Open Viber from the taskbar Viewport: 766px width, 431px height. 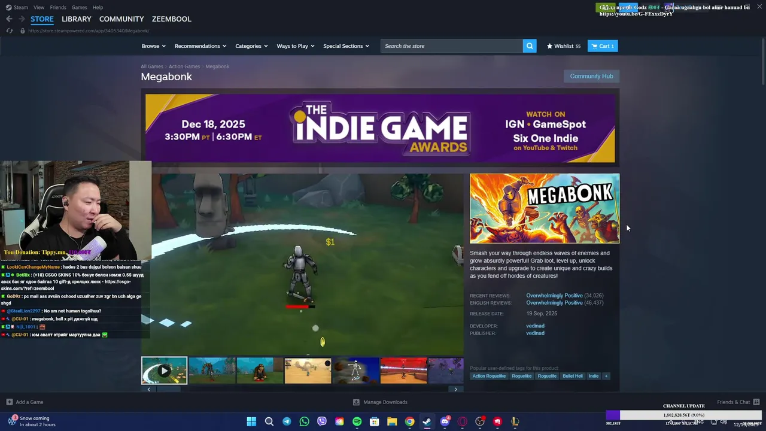322,421
